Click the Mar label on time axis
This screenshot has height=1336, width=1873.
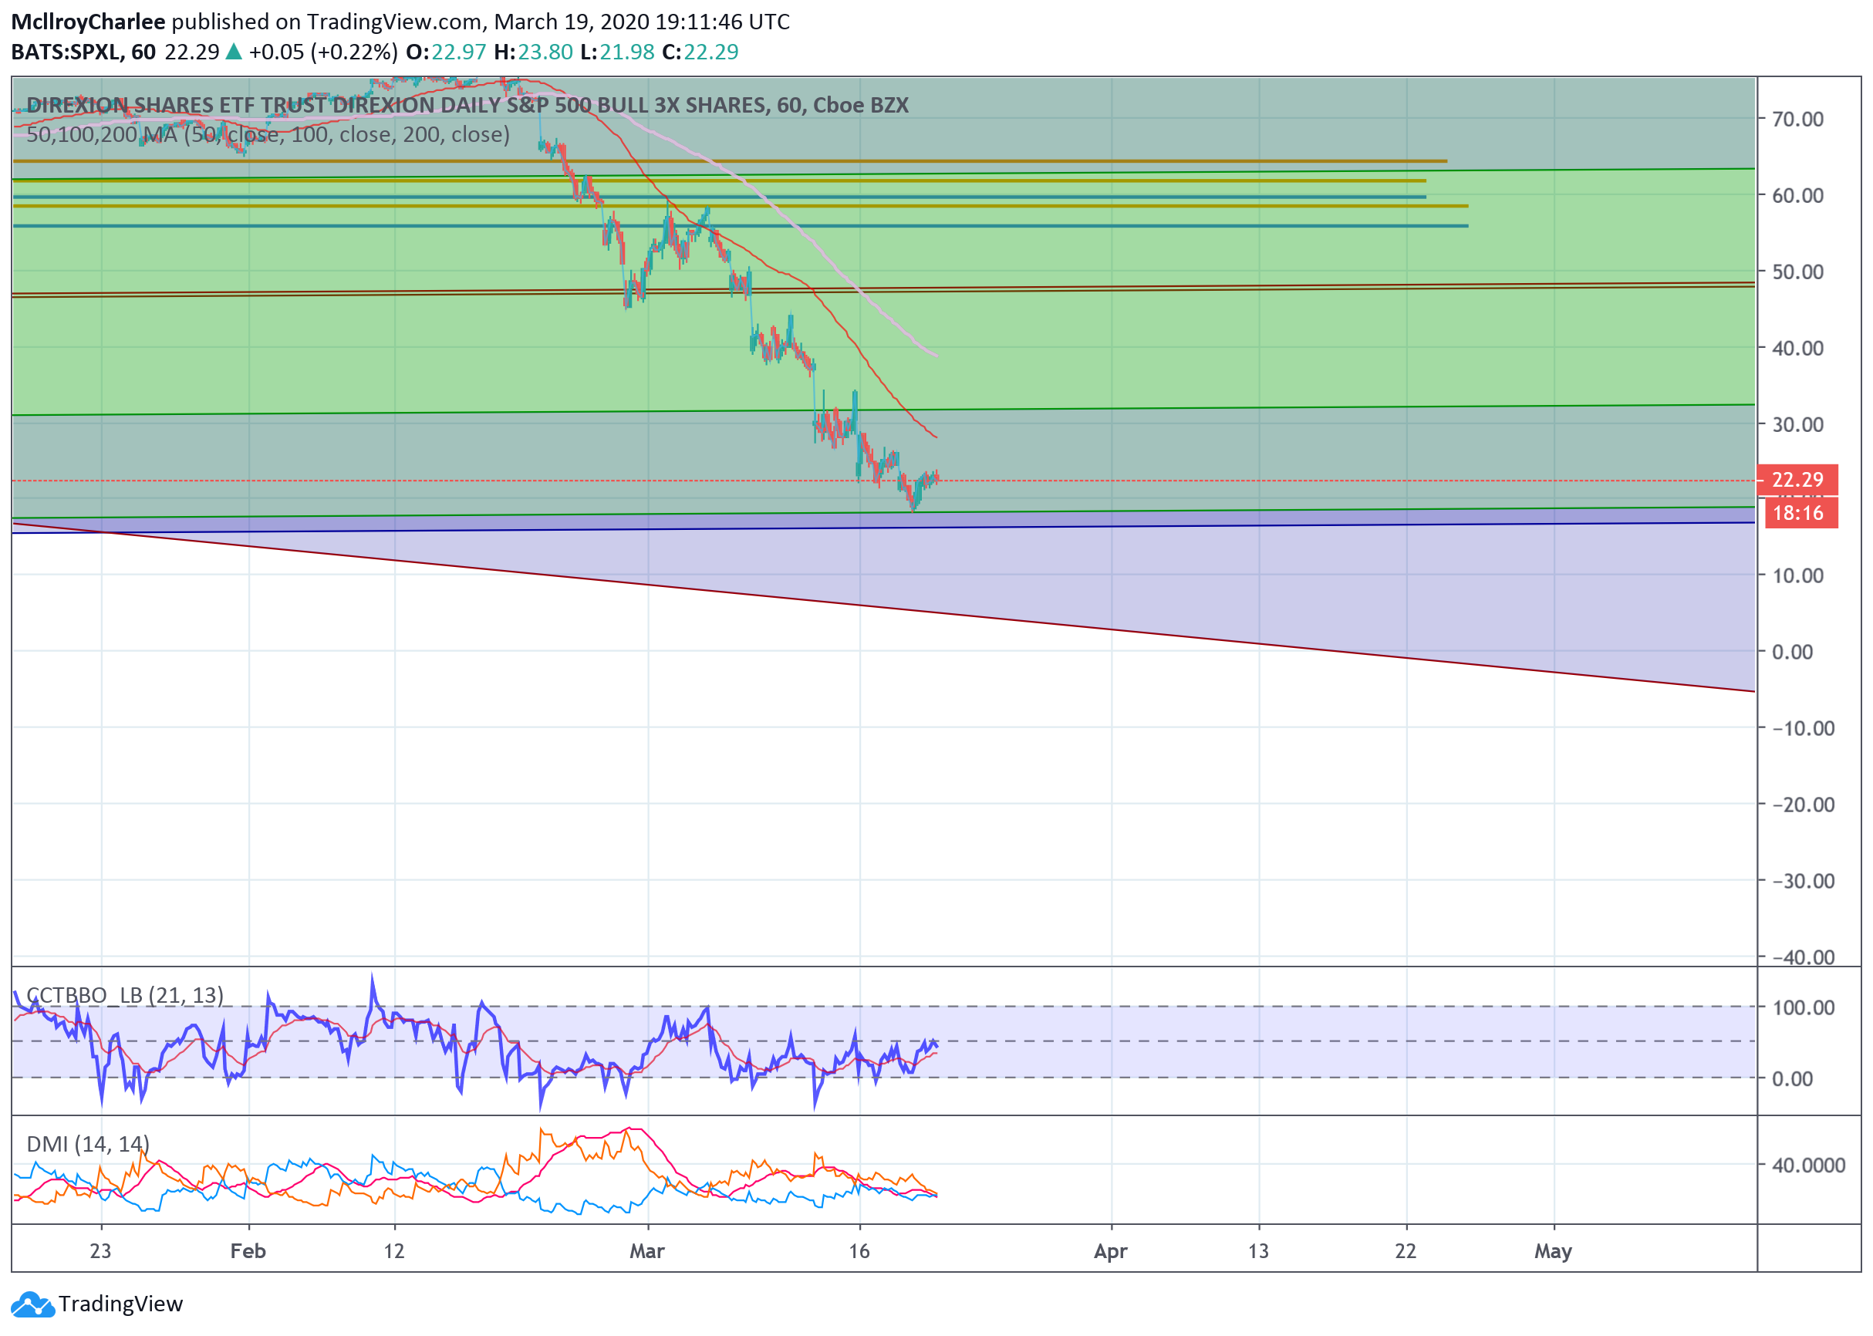click(647, 1252)
